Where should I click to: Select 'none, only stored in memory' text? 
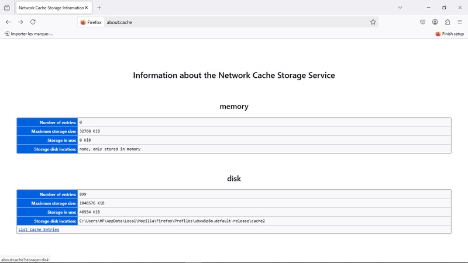(110, 149)
